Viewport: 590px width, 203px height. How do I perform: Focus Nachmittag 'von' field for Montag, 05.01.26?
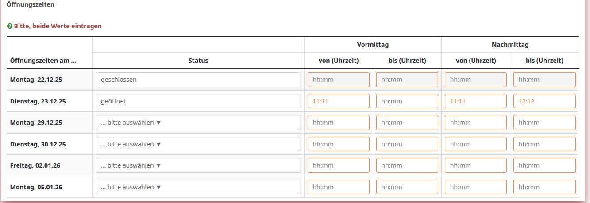(475, 187)
